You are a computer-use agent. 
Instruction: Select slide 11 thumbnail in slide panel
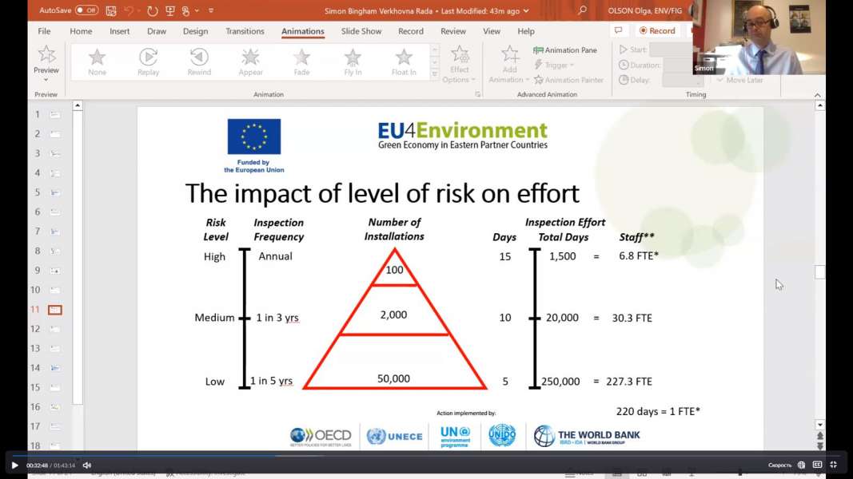pos(55,310)
